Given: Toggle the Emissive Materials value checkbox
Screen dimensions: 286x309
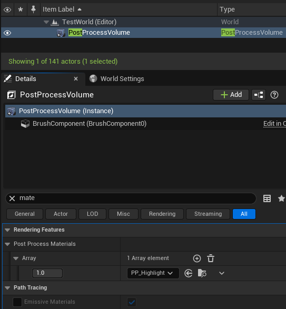Looking at the screenshot, I should pos(132,302).
